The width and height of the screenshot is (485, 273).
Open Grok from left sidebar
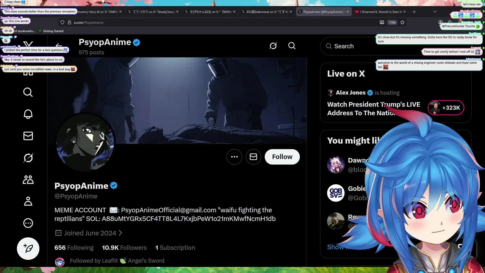[x=28, y=158]
